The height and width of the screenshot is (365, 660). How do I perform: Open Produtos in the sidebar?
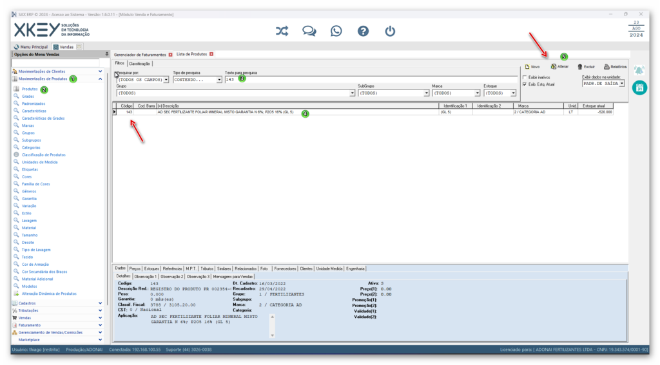30,89
